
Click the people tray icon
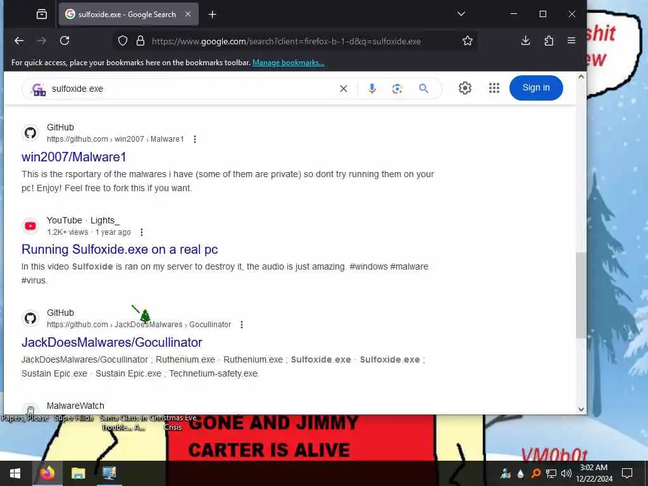coord(506,473)
